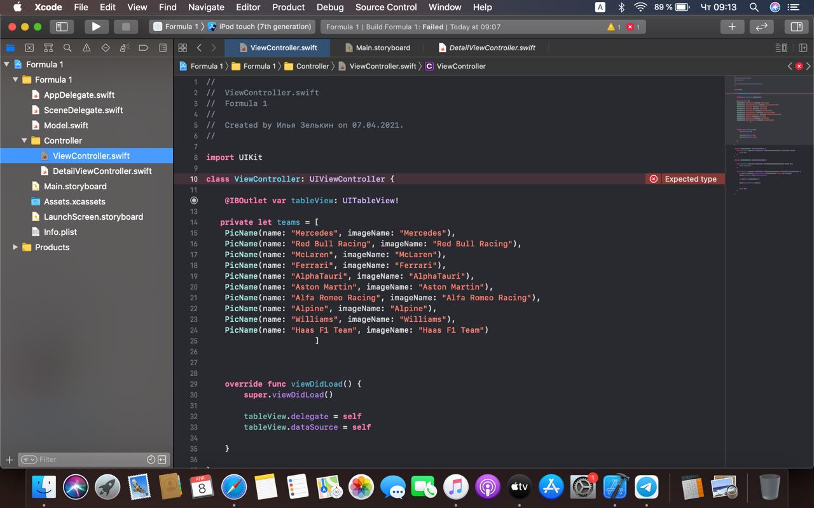Image resolution: width=814 pixels, height=508 pixels.
Task: Choose iPod touch (7th generation) destination
Action: click(x=259, y=27)
